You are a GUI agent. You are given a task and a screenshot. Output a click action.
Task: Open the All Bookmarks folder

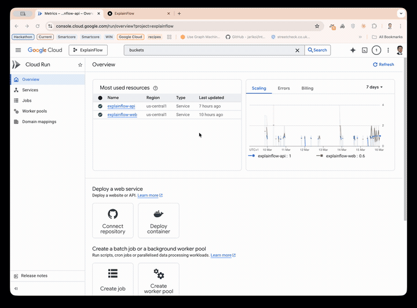pyautogui.click(x=387, y=37)
